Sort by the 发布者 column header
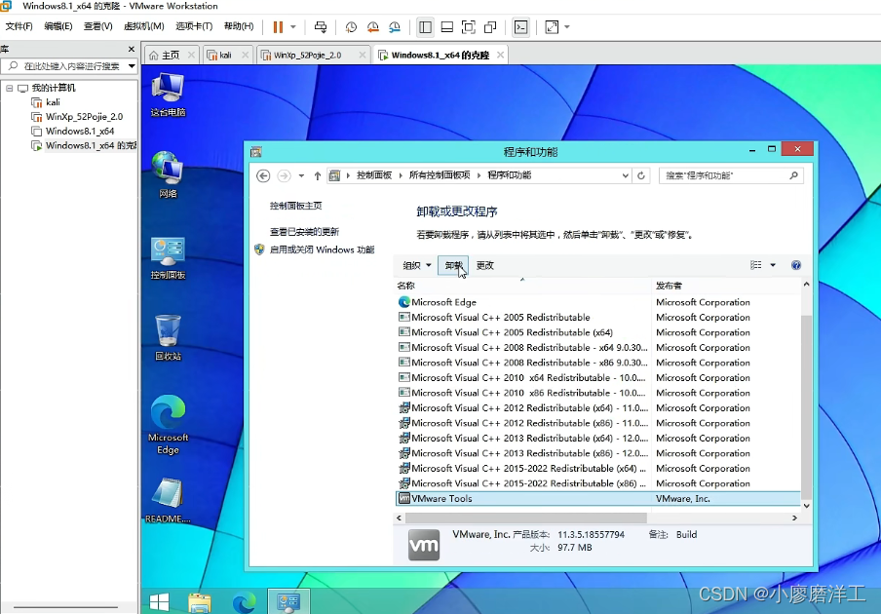 726,286
